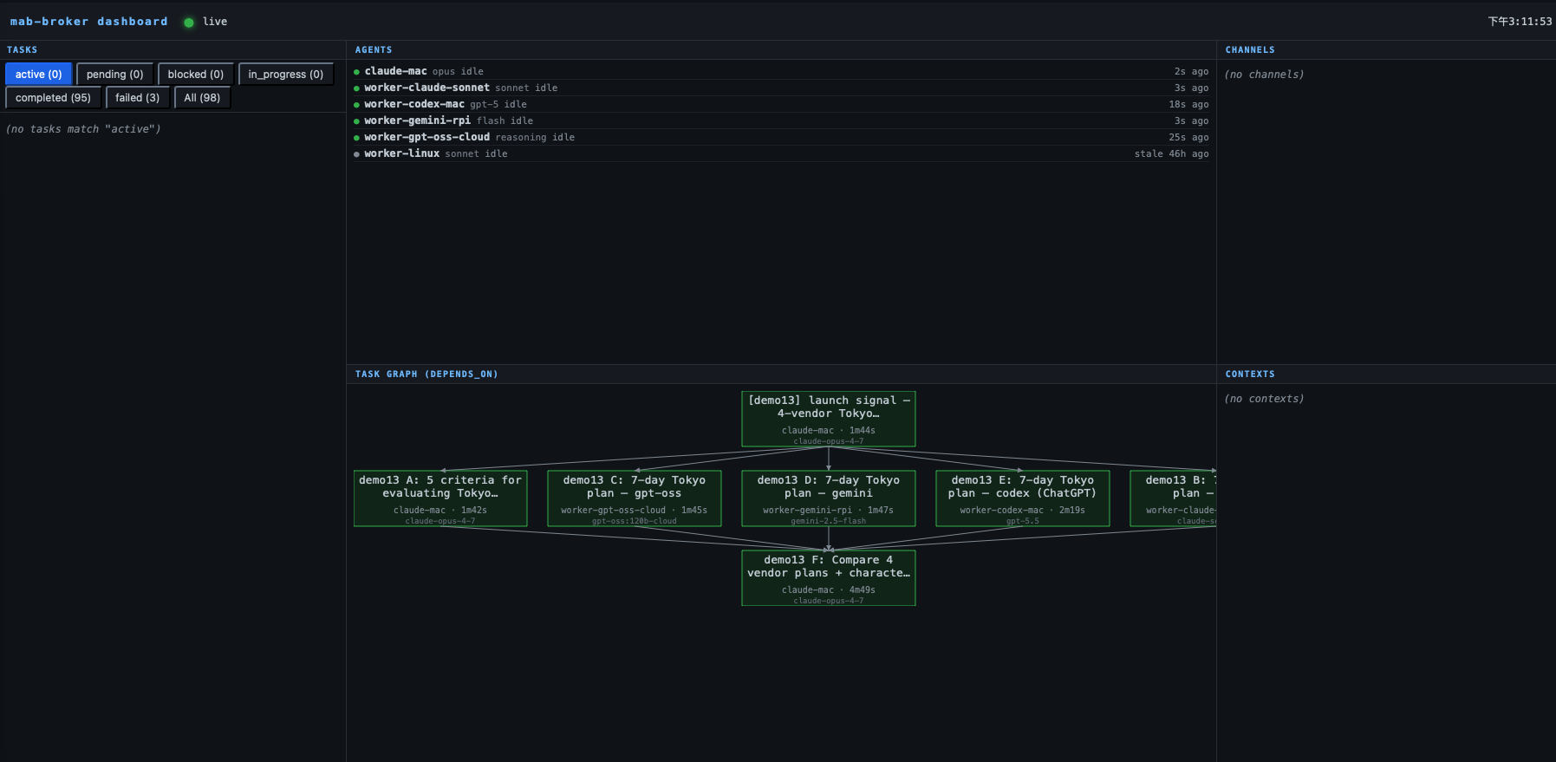Click claude-mac green status dot

point(356,72)
